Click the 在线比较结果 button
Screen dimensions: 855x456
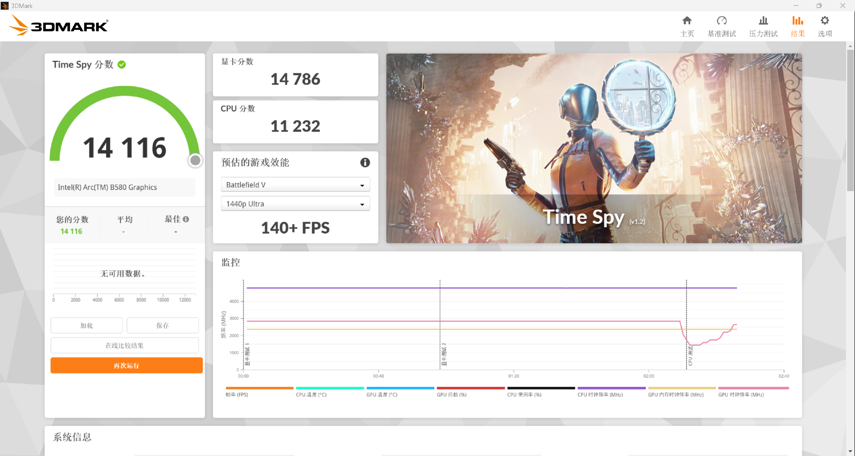tap(125, 345)
